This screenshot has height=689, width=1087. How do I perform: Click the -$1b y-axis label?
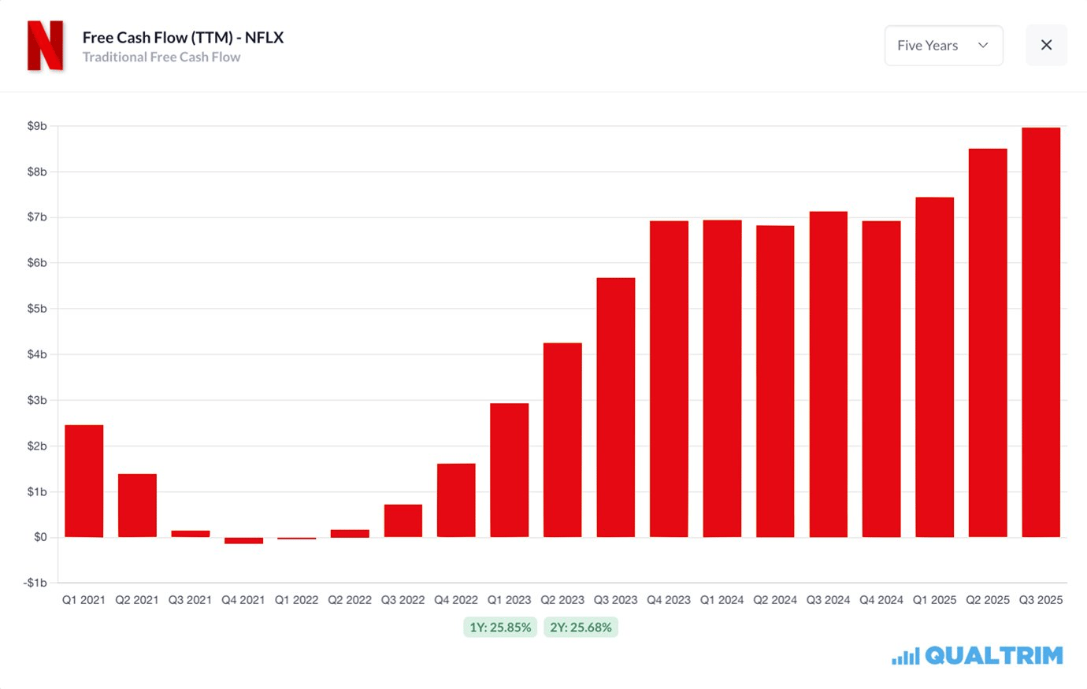[x=35, y=583]
